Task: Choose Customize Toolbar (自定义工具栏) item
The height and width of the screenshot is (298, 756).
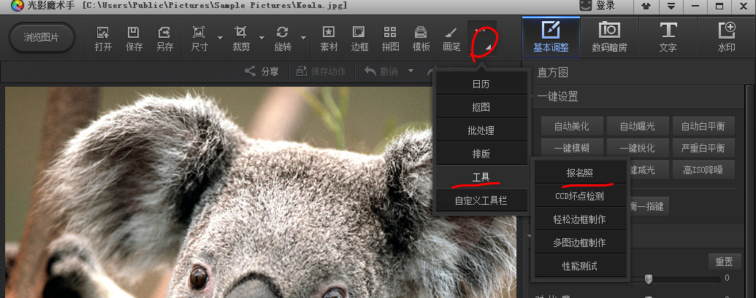Action: coord(481,200)
